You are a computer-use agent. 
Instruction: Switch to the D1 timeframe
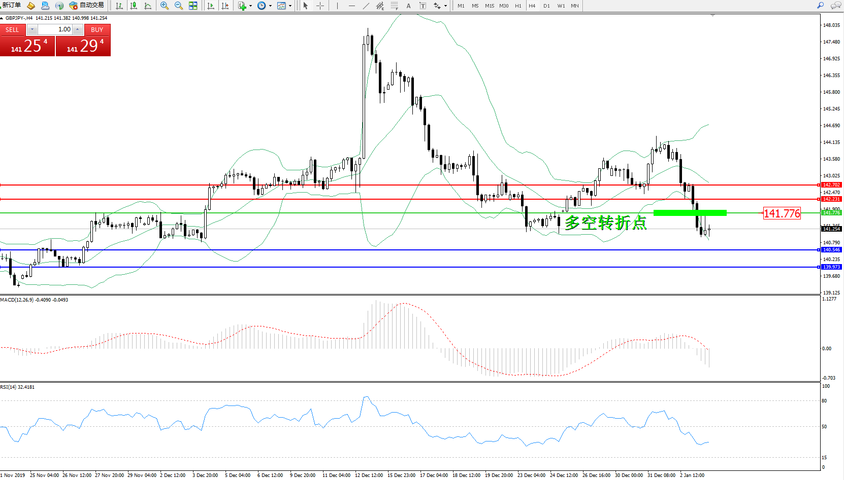point(546,6)
